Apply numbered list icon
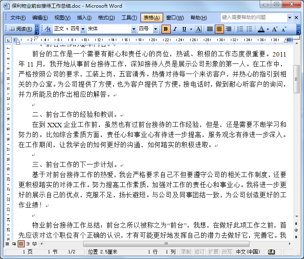The height and width of the screenshot is (259, 304). [240, 29]
